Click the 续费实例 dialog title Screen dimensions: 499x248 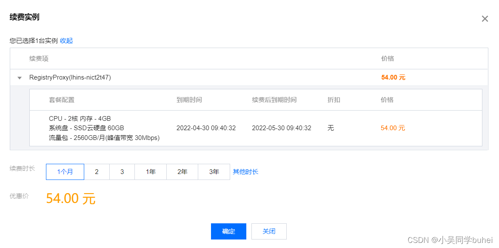[x=25, y=17]
